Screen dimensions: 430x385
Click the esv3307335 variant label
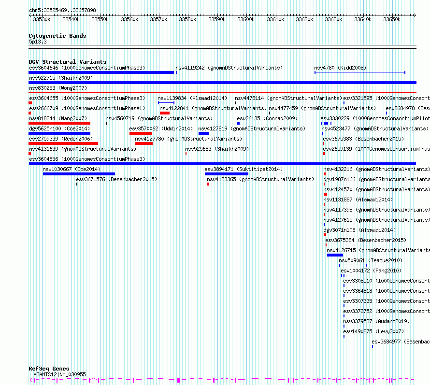coord(387,301)
